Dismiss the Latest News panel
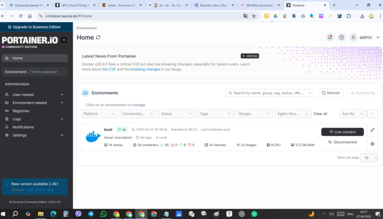Screen dimensions: 383x219 (x=249, y=56)
